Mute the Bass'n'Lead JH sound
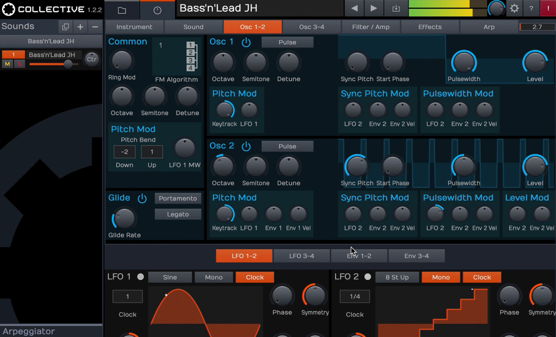This screenshot has width=556, height=337. pyautogui.click(x=7, y=64)
